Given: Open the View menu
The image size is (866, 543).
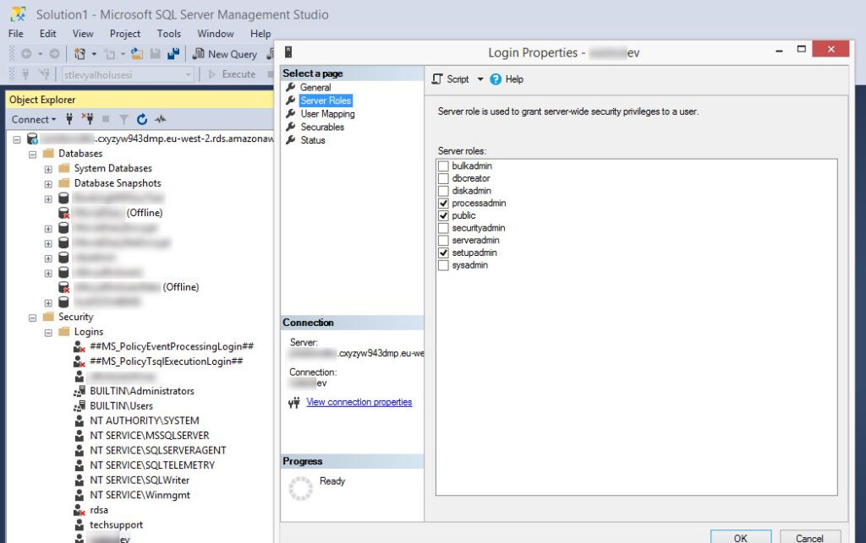Looking at the screenshot, I should pyautogui.click(x=83, y=34).
